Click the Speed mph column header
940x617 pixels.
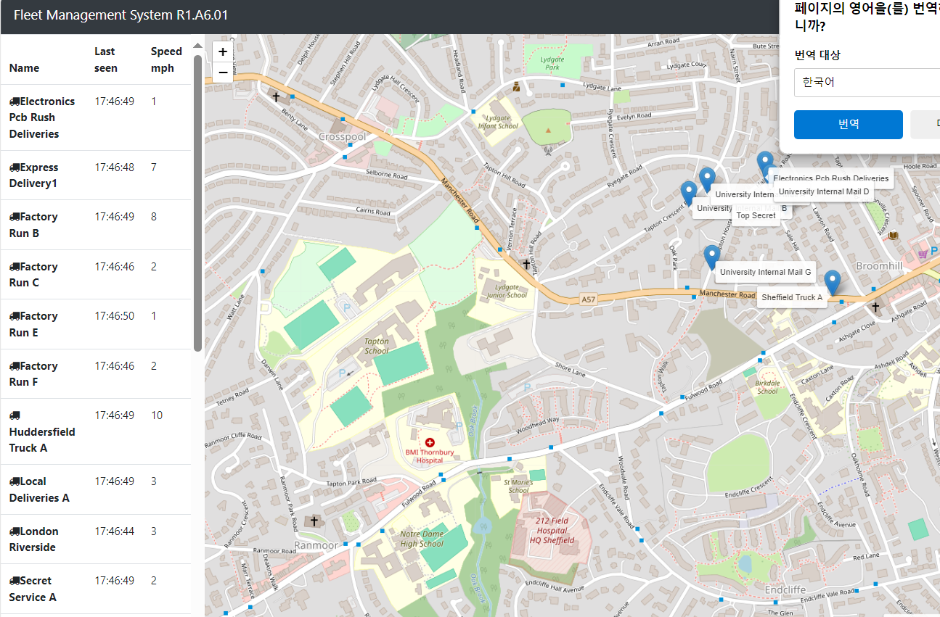[166, 59]
